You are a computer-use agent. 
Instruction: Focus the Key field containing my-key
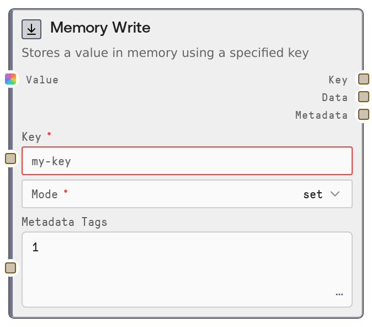point(187,161)
